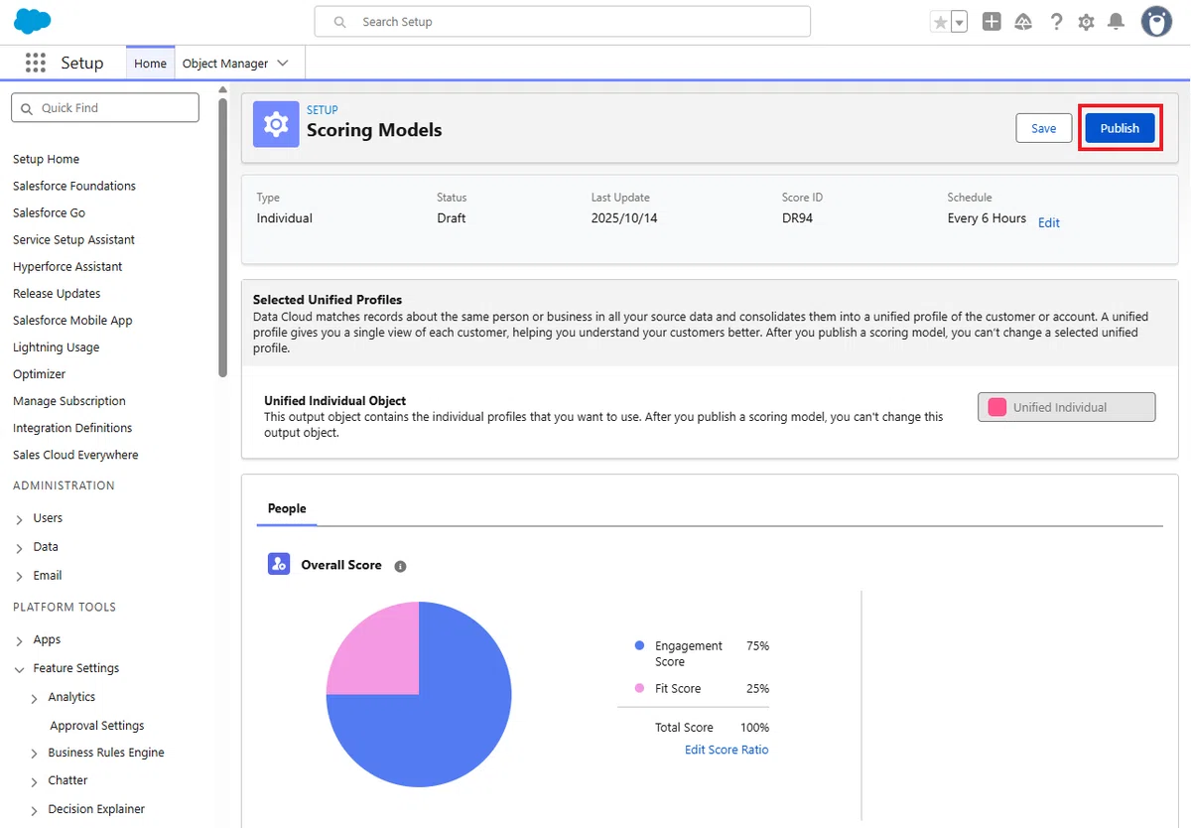Click the favorites star icon
This screenshot has height=828, width=1191.
click(940, 22)
